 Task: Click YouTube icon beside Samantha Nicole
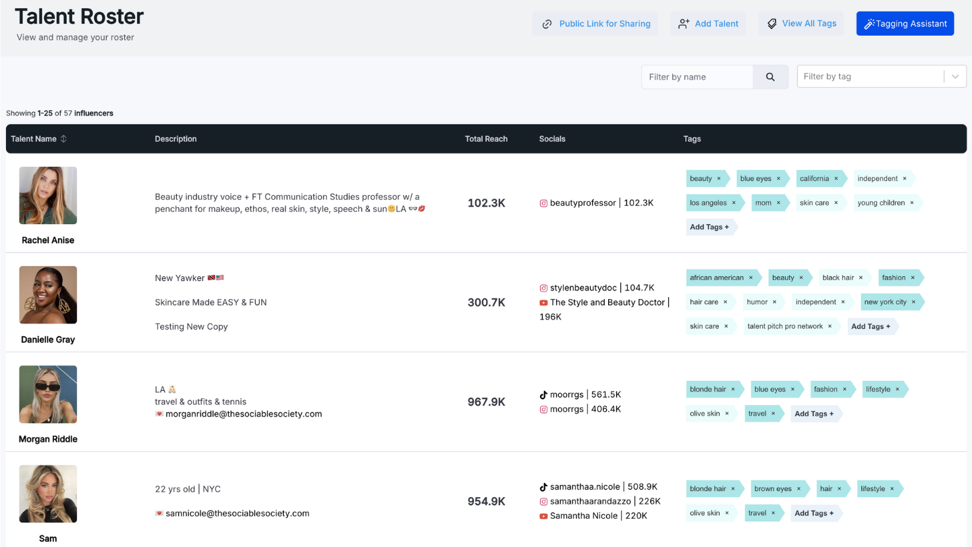click(543, 516)
